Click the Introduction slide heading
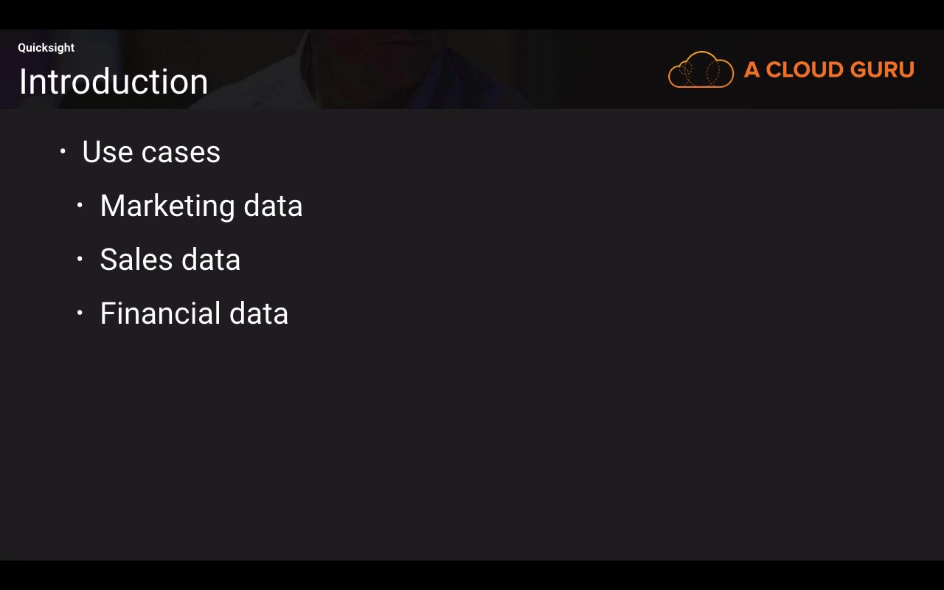Screen dimensions: 944x590 114,82
